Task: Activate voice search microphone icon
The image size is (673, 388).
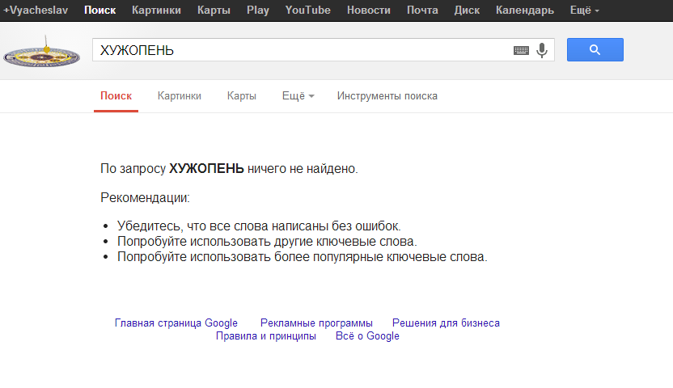Action: point(542,50)
